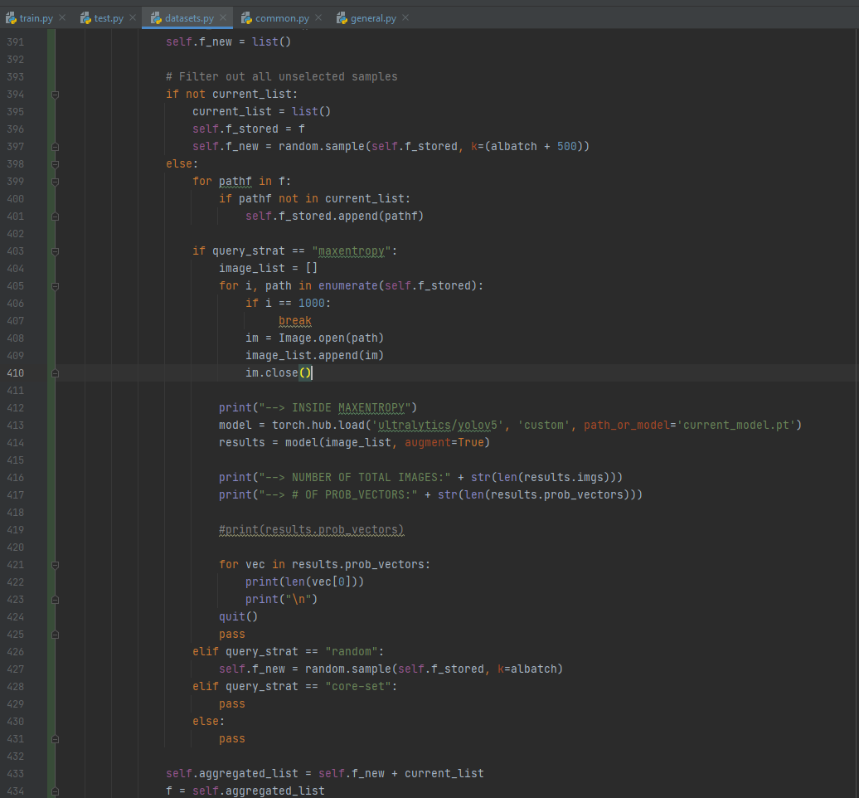Click the number 500 on line 397
Viewport: 859px width, 798px height.
566,146
